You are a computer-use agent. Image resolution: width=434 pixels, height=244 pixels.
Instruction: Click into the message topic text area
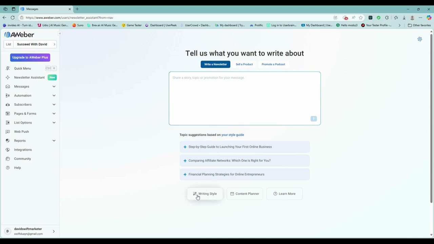tap(244, 98)
